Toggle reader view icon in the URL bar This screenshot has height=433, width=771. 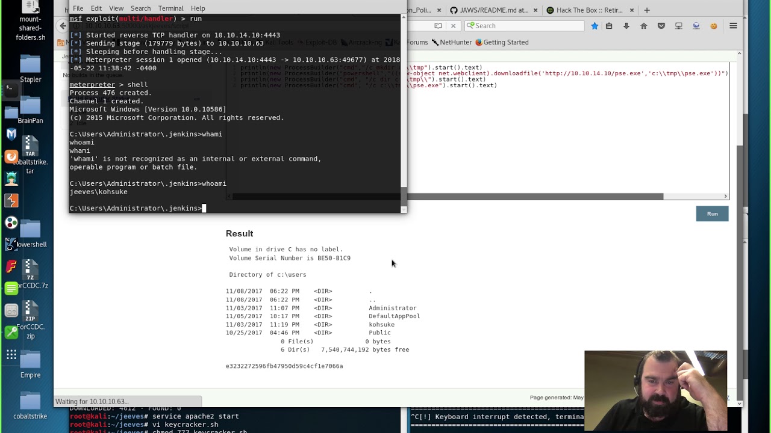pos(439,26)
